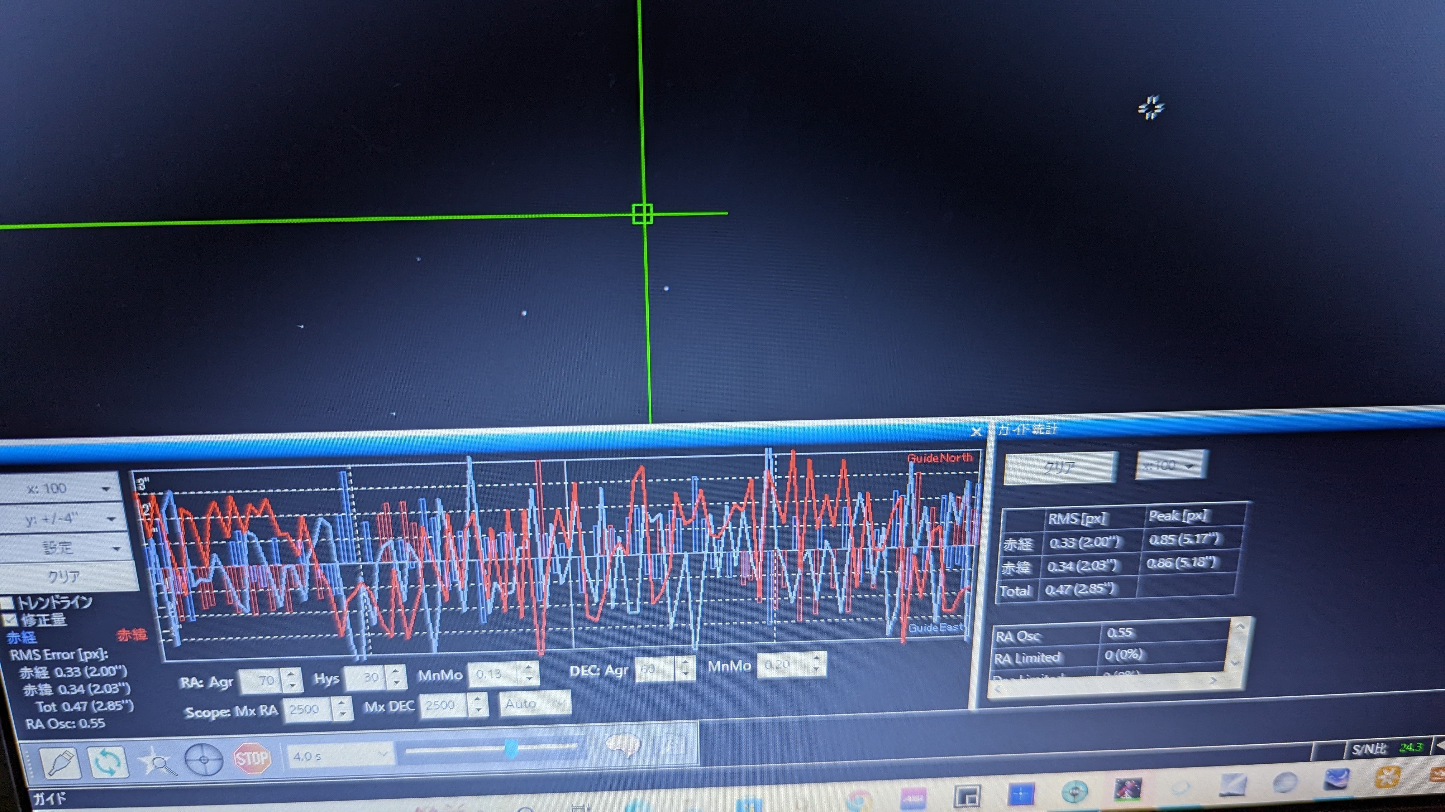Click the begin guiding crosshair target icon
The height and width of the screenshot is (812, 1445).
(204, 760)
